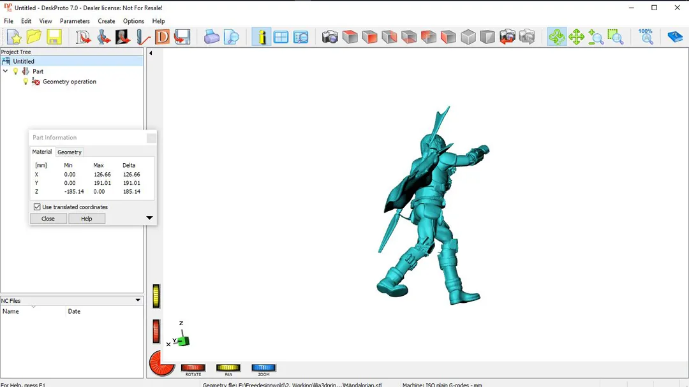The height and width of the screenshot is (387, 689).
Task: Click Previous View camera with red arrow
Action: [507, 37]
